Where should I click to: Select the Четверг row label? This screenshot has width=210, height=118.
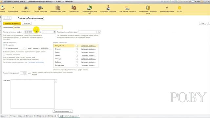pyautogui.click(x=58, y=55)
